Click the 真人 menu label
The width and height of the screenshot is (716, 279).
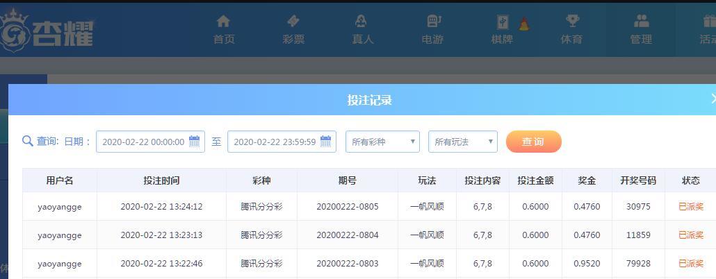click(x=363, y=40)
